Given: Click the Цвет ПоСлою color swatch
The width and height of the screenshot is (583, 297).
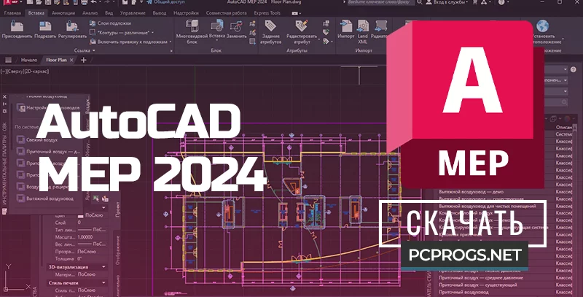Looking at the screenshot, I should 81,215.
